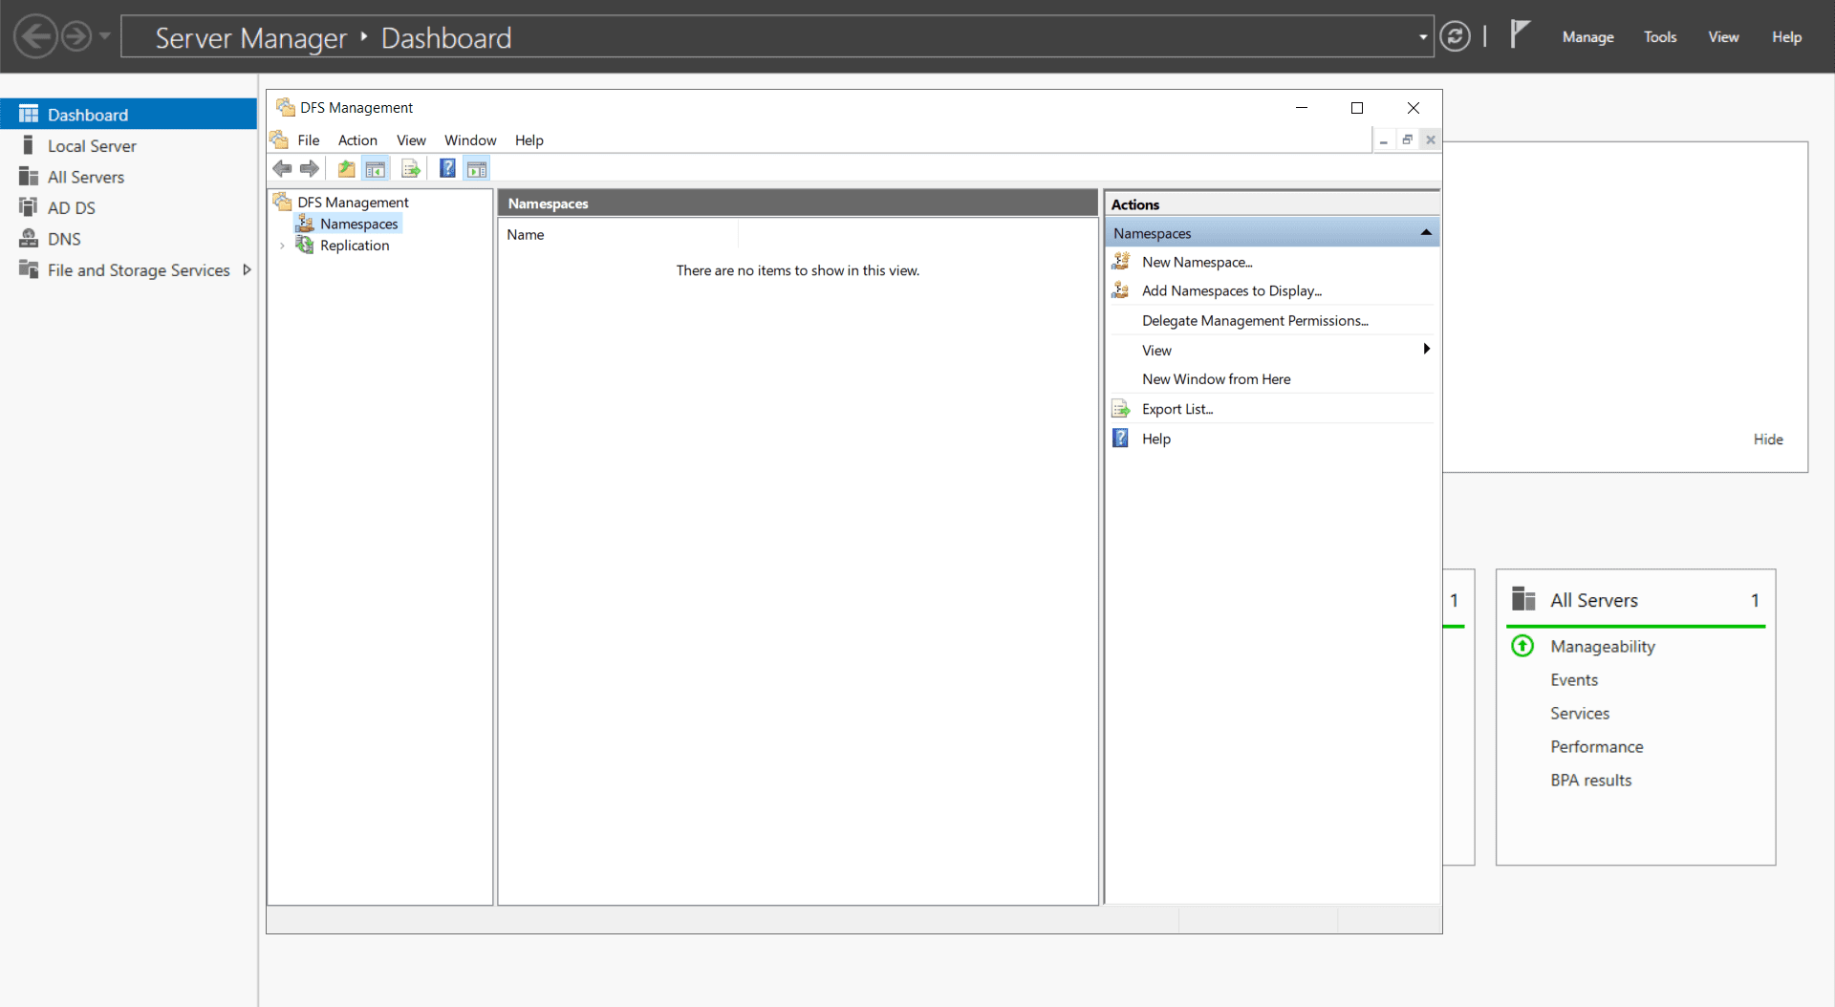Click New Namespace... action link
This screenshot has height=1007, width=1835.
[x=1197, y=263]
